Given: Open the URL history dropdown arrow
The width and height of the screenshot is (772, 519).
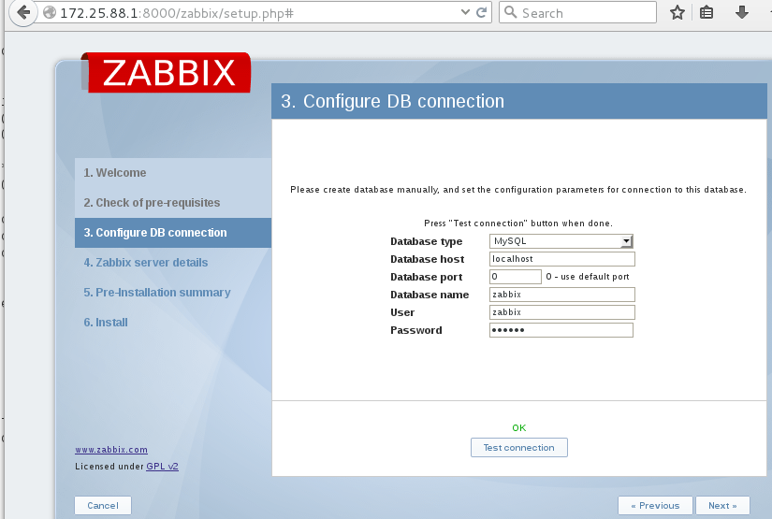Looking at the screenshot, I should [465, 12].
